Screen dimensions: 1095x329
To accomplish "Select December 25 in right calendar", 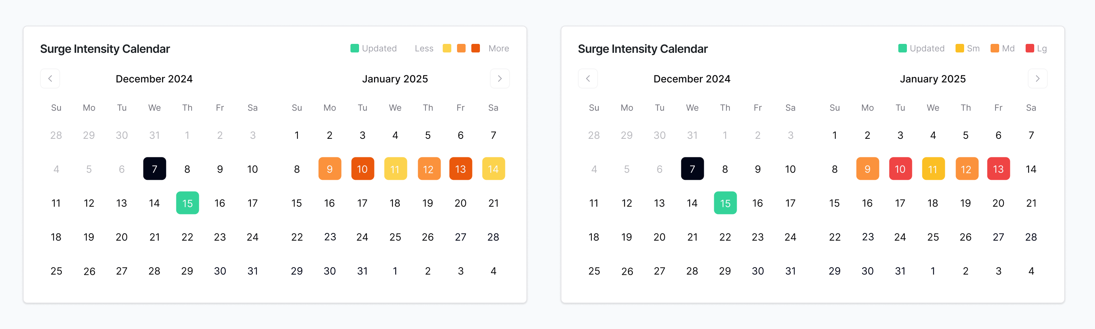I will [594, 271].
